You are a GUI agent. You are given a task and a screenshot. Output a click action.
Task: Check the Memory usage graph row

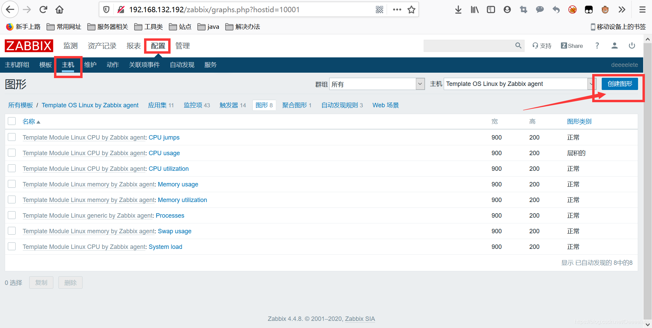[x=12, y=184]
